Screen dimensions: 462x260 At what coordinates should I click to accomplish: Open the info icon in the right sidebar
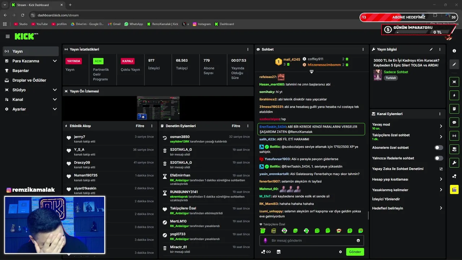point(454,51)
